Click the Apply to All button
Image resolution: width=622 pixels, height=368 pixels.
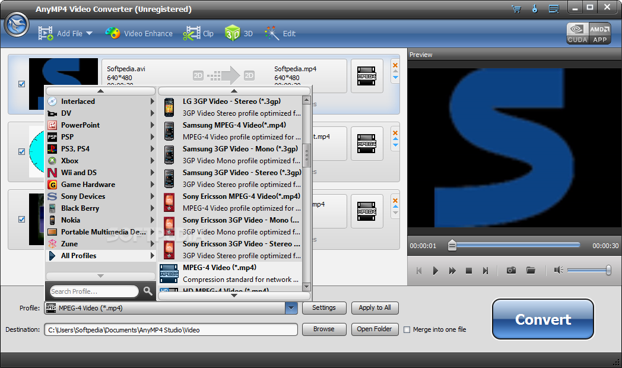click(375, 307)
